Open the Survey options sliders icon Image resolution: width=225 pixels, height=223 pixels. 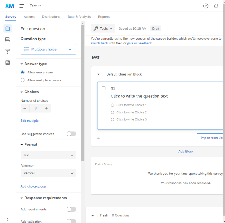tap(8, 63)
